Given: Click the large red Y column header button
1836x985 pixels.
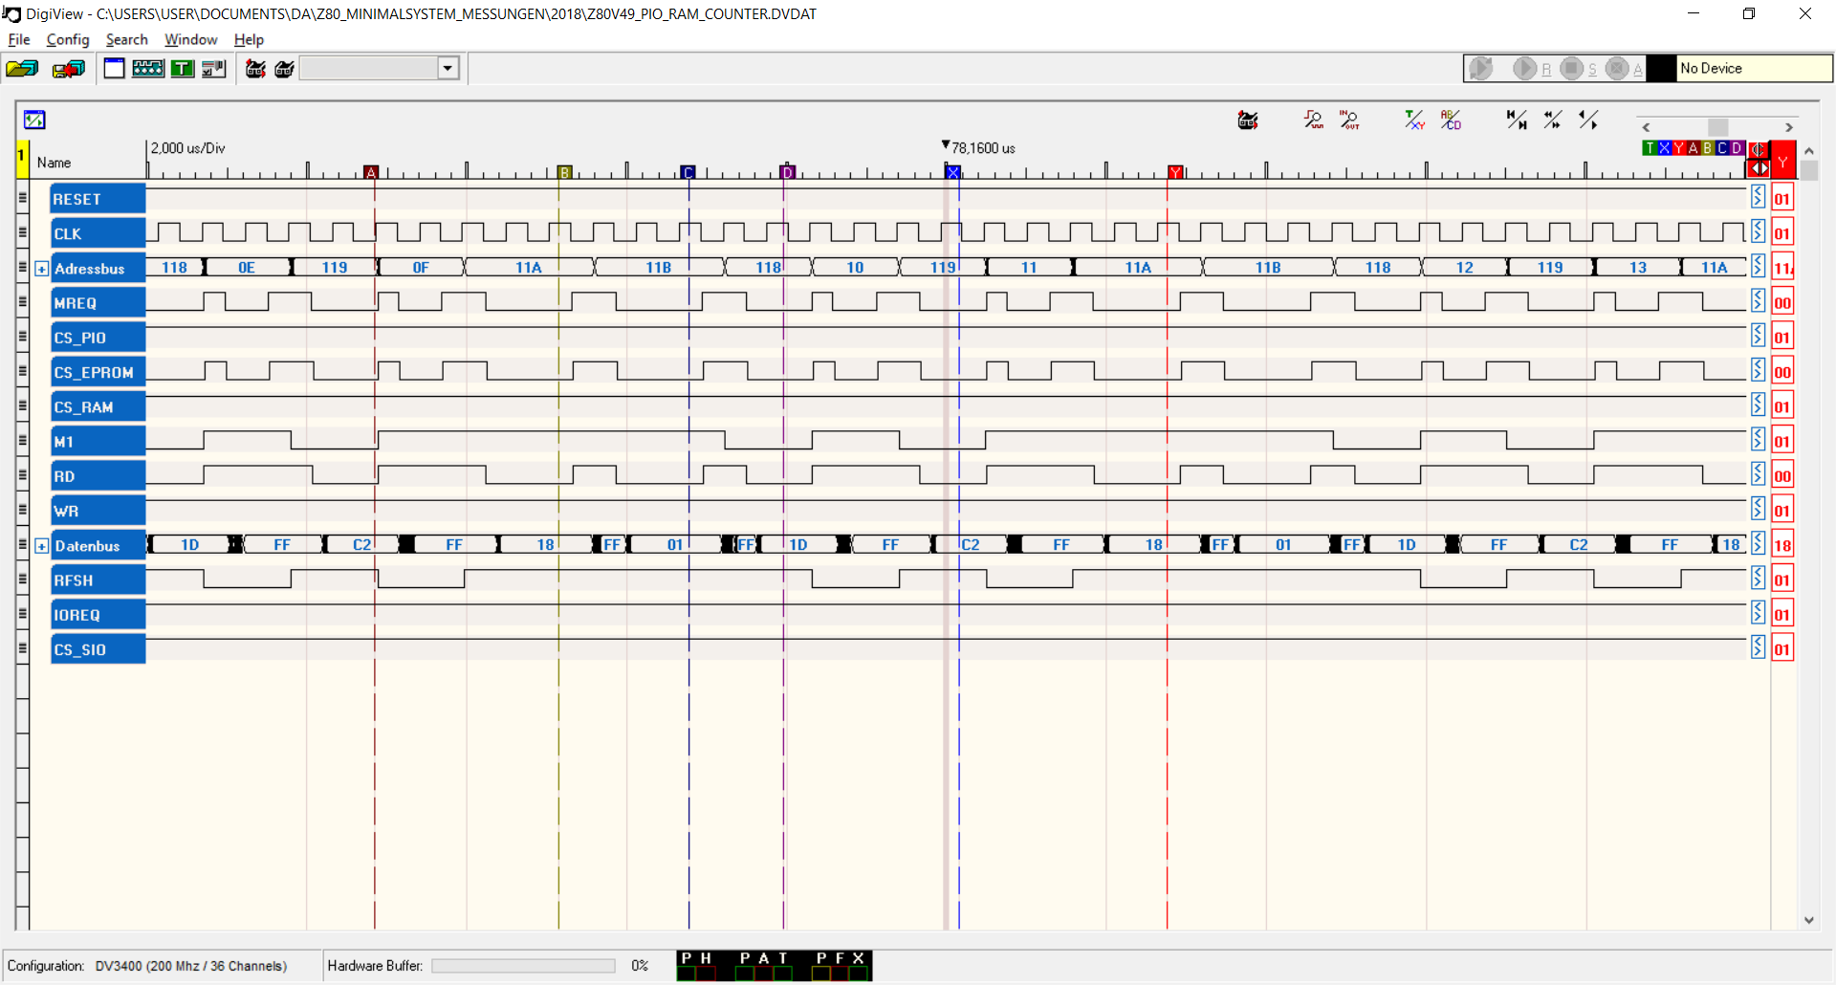Looking at the screenshot, I should coord(1783,160).
